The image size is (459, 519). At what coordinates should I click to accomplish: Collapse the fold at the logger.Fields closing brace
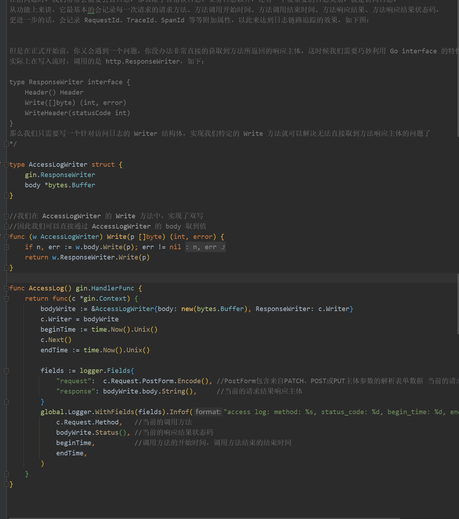tap(6, 402)
